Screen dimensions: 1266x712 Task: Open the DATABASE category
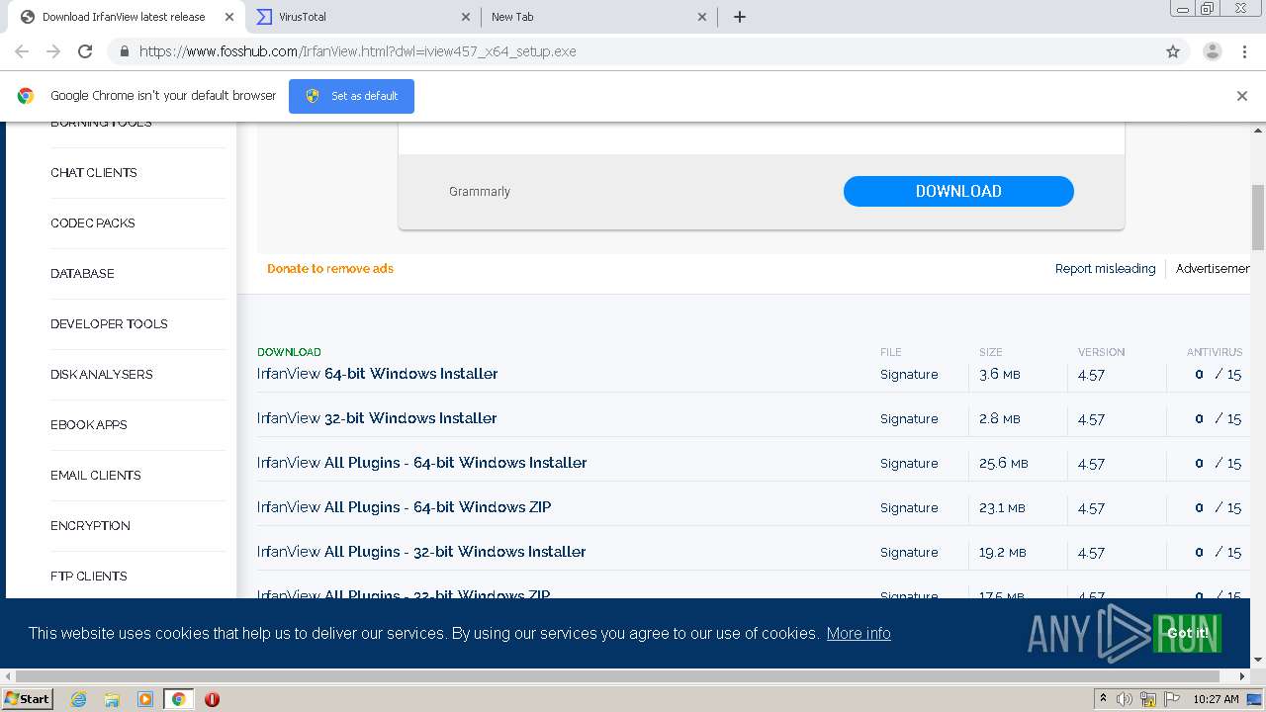82,273
